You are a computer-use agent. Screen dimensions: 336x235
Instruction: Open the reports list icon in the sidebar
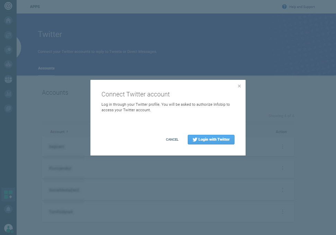pyautogui.click(x=8, y=108)
